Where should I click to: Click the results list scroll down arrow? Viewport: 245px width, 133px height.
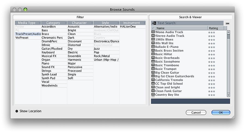(228, 95)
